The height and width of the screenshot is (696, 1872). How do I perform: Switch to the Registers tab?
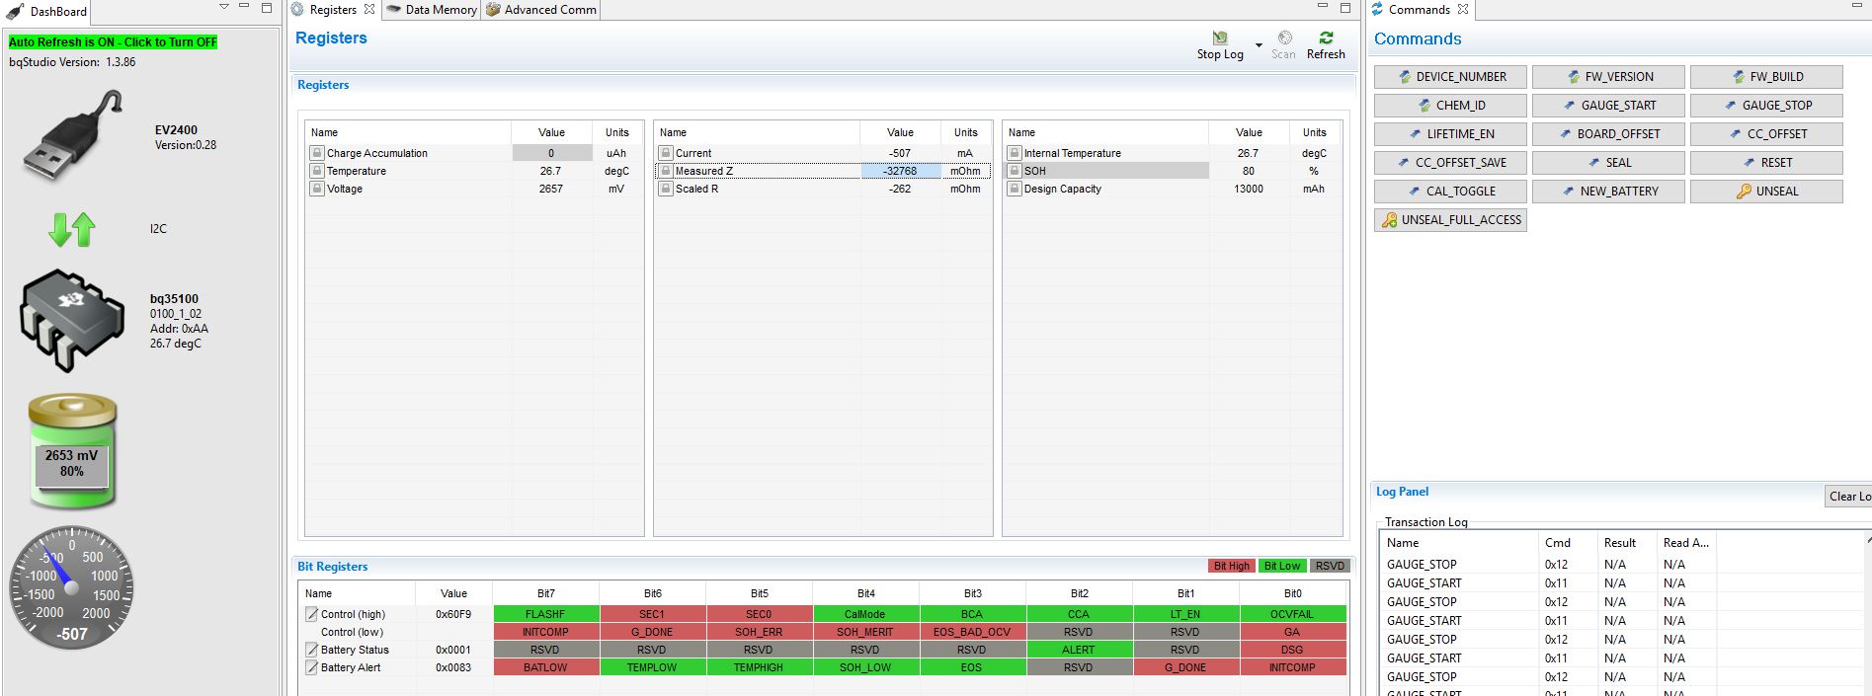(x=333, y=10)
